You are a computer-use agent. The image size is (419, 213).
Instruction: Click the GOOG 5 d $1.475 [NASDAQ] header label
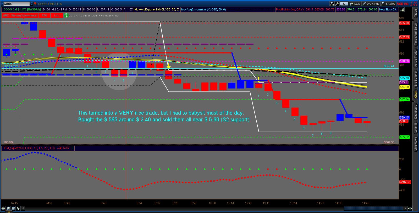(x=22, y=10)
